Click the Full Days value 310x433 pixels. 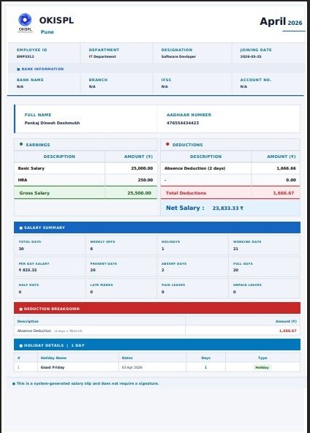(x=235, y=270)
